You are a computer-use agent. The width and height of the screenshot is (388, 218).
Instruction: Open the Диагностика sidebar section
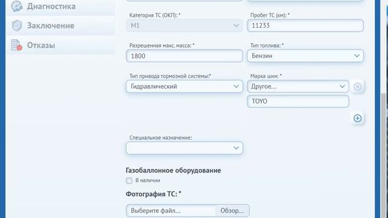tap(61, 7)
